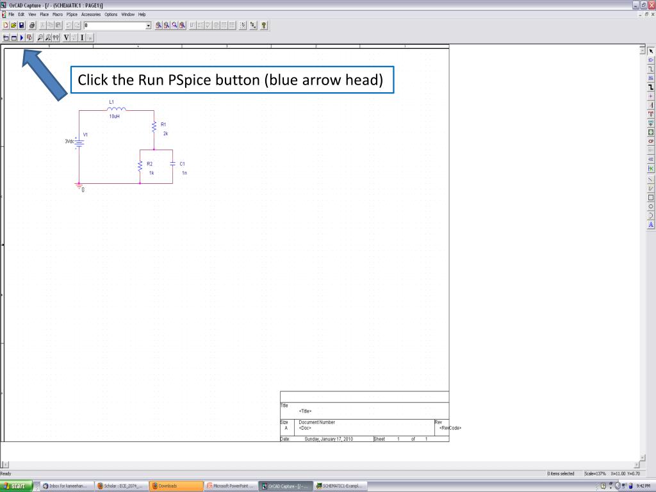Screen dimensions: 656x492
Task: Select the Place Net Alias tool
Action: 651,78
